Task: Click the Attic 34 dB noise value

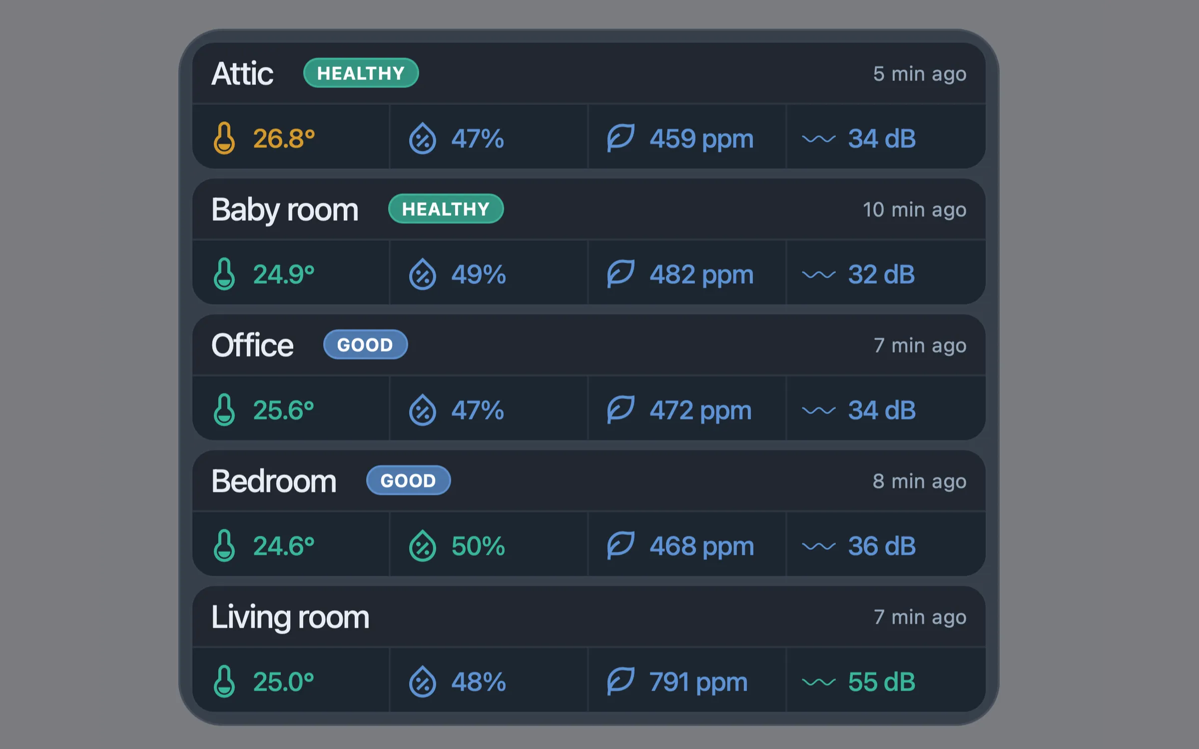Action: coord(882,139)
